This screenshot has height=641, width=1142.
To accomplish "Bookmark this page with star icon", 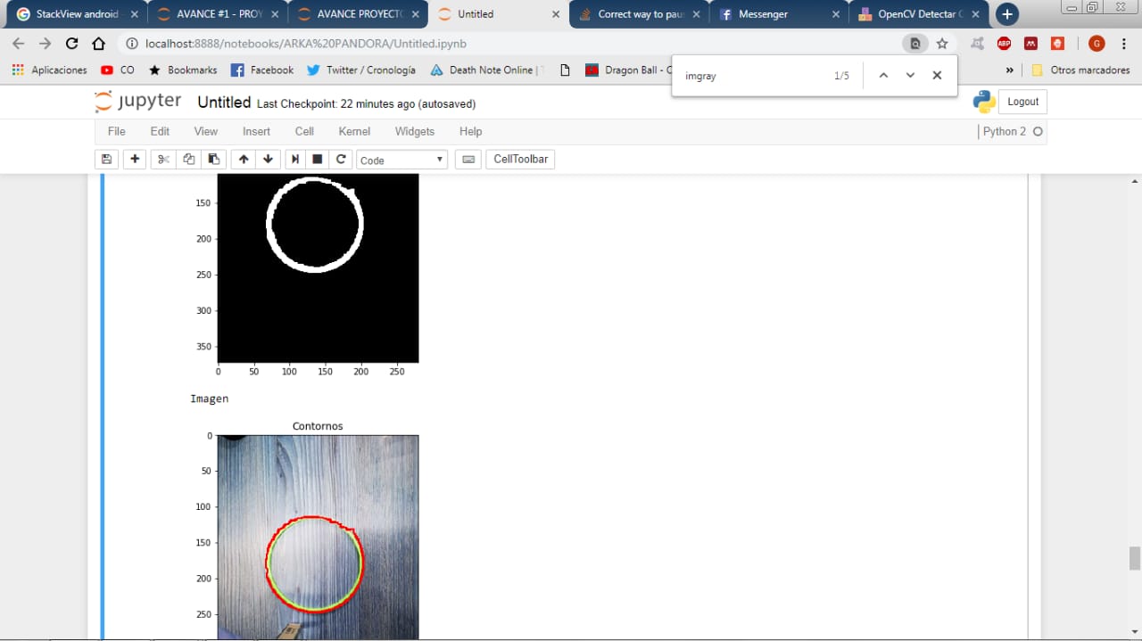I will tap(942, 44).
